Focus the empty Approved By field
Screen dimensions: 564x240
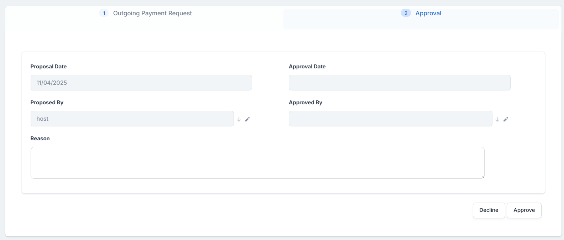390,119
